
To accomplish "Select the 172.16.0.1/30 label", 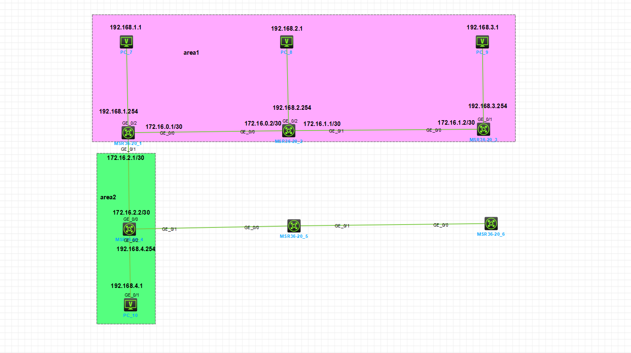I will [x=164, y=127].
